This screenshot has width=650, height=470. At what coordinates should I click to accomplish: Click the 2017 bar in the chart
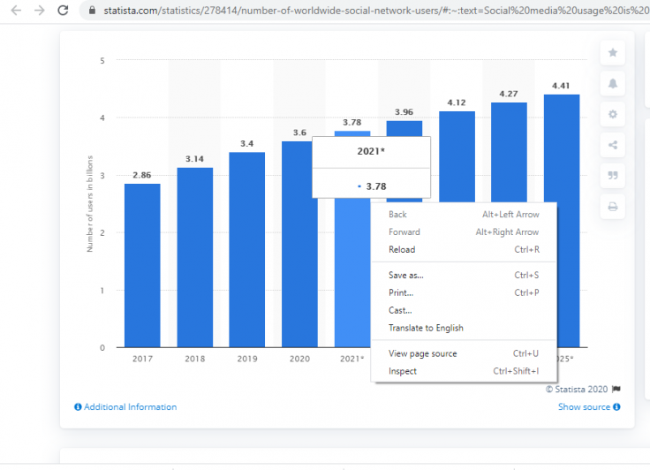coord(142,266)
